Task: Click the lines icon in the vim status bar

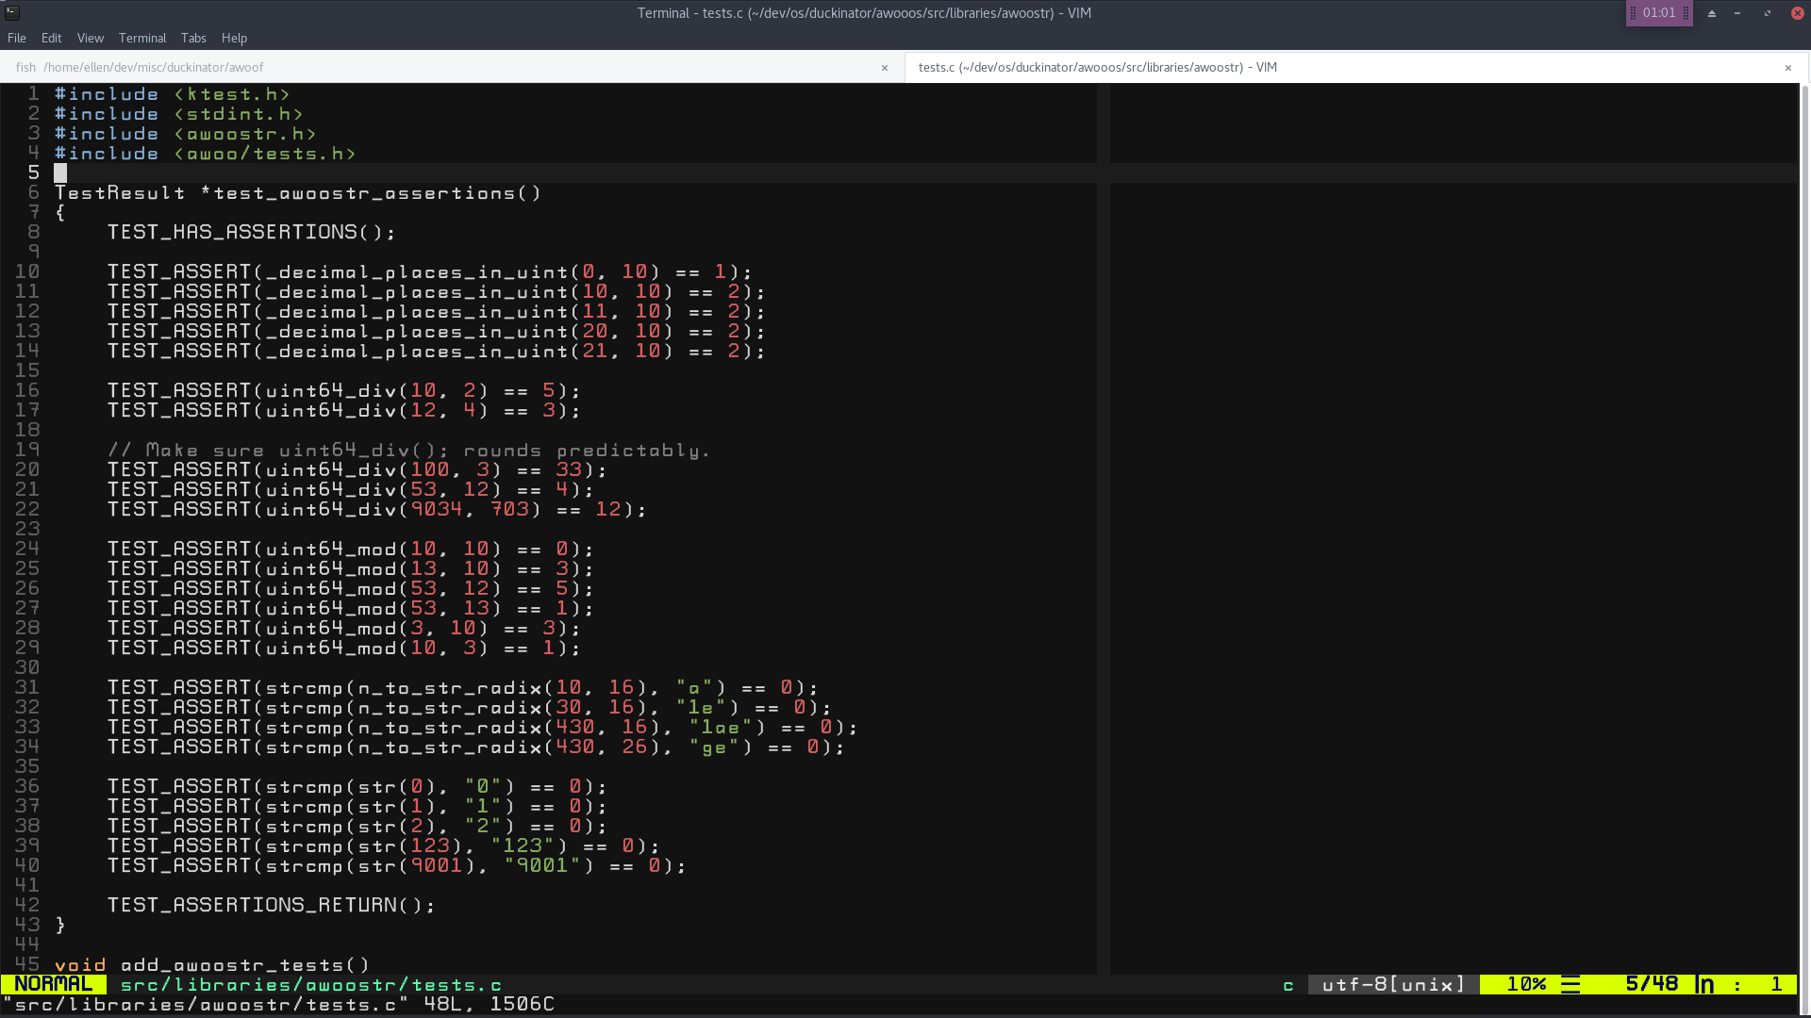Action: (1570, 985)
